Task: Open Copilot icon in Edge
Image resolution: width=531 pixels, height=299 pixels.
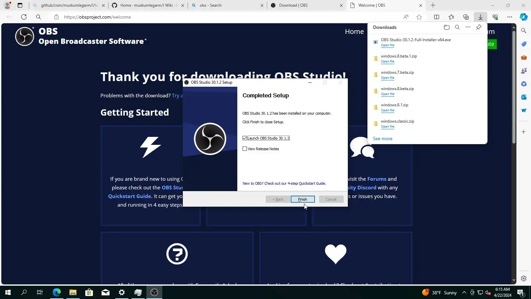Action: click(524, 17)
